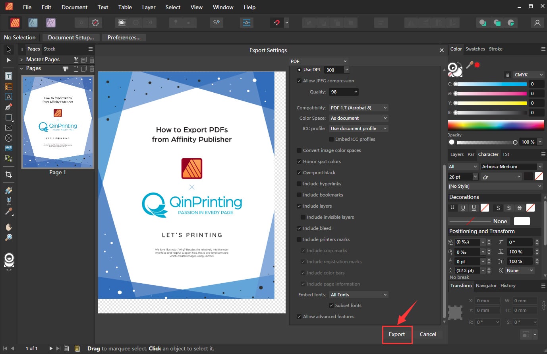Click the Export button
Viewport: 547px width, 354px height.
pos(397,335)
